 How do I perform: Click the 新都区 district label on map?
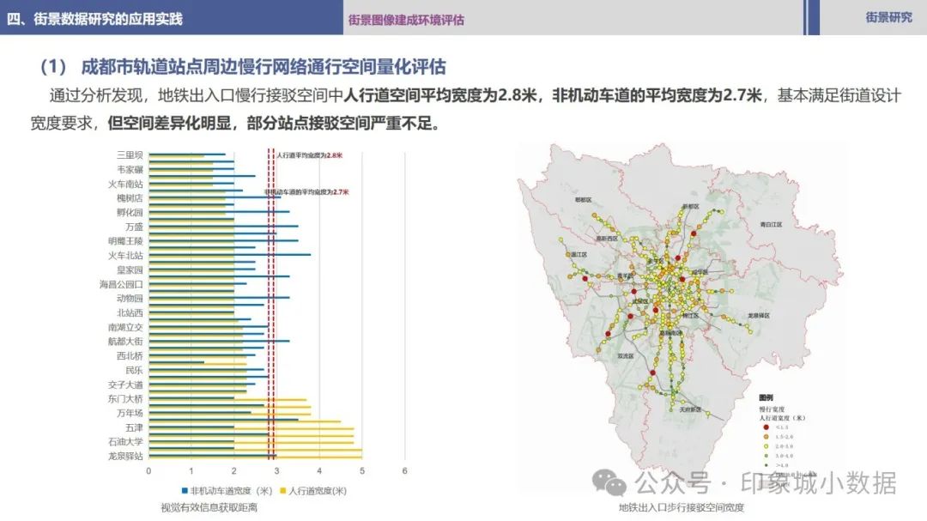pyautogui.click(x=690, y=206)
